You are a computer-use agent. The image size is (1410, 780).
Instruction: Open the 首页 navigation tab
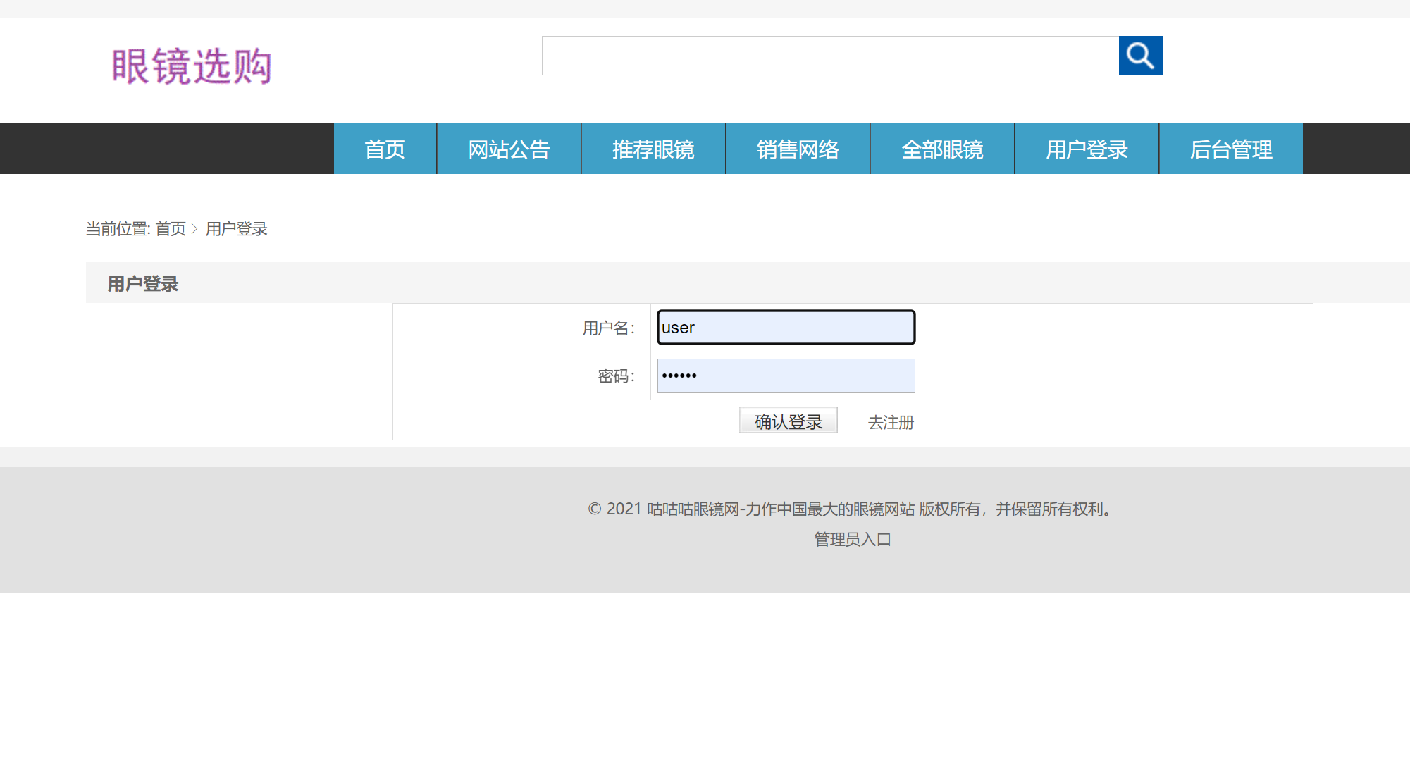tap(385, 149)
